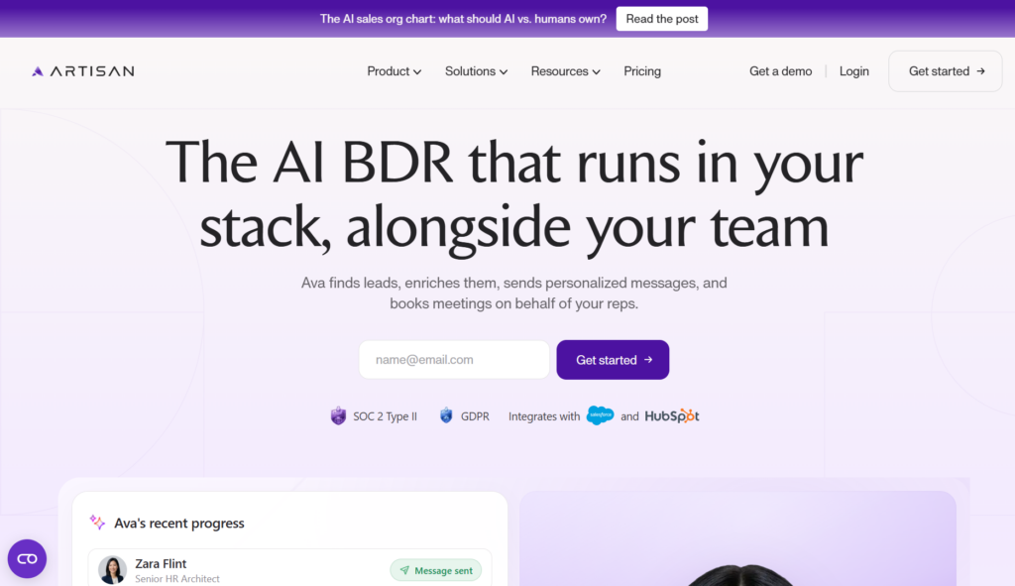Click the SOC 2 Type II shield icon

coord(338,415)
